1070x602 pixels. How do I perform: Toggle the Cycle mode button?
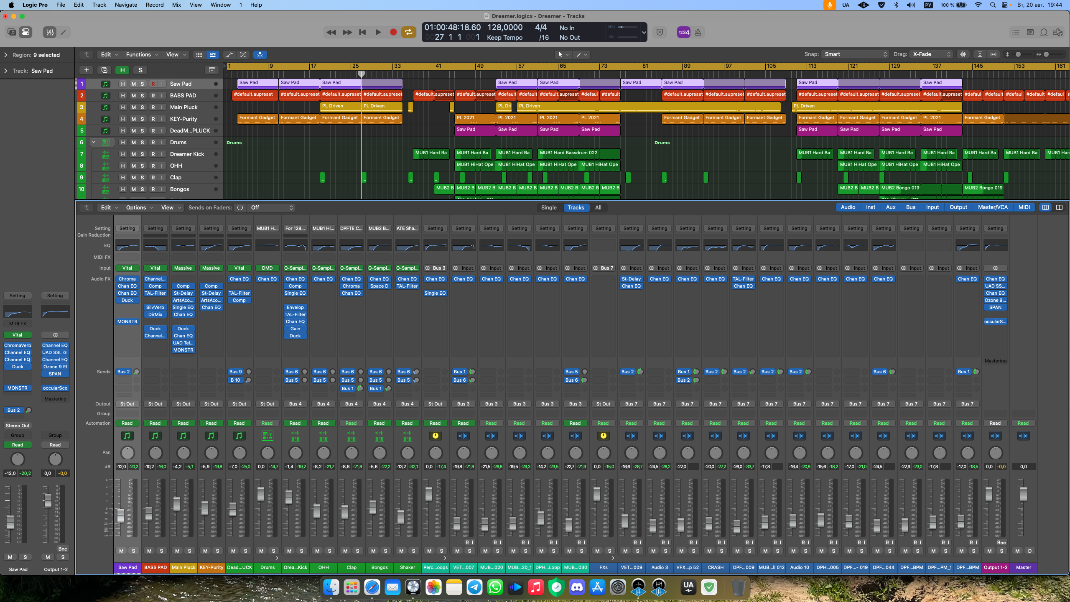[408, 32]
